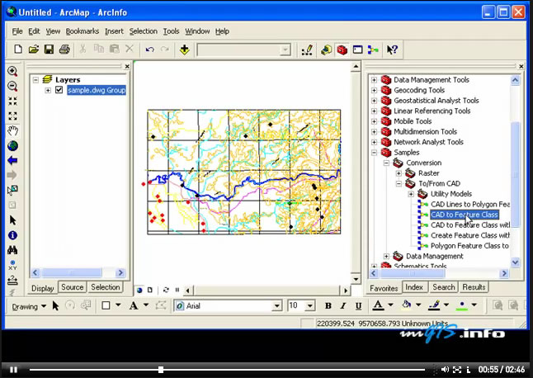Choose the Select Features tool
Image resolution: width=533 pixels, height=378 pixels.
click(x=12, y=190)
